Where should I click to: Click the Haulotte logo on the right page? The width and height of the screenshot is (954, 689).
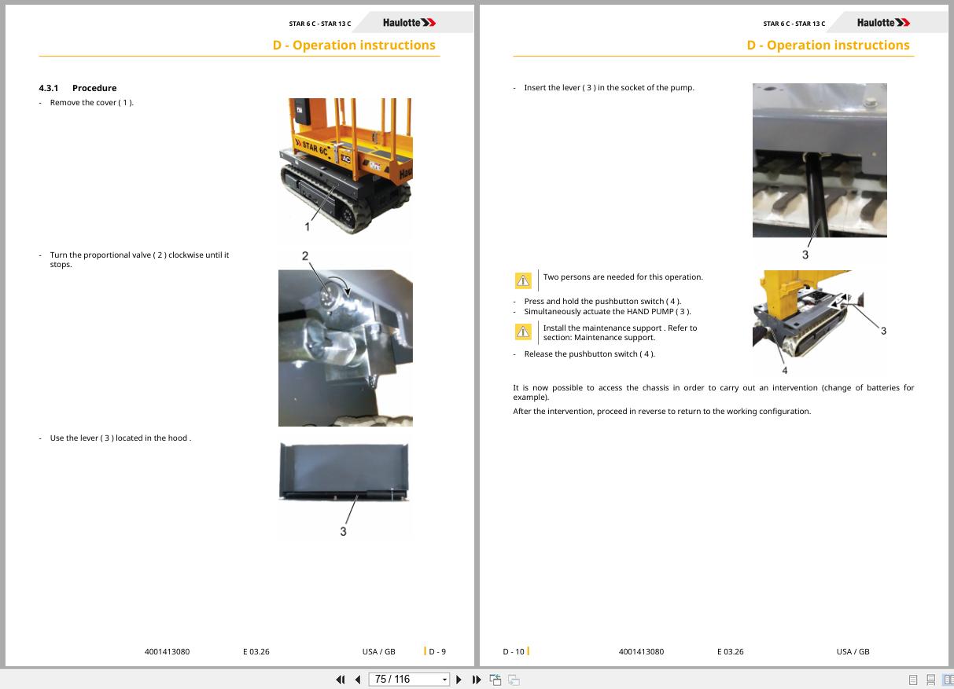883,23
